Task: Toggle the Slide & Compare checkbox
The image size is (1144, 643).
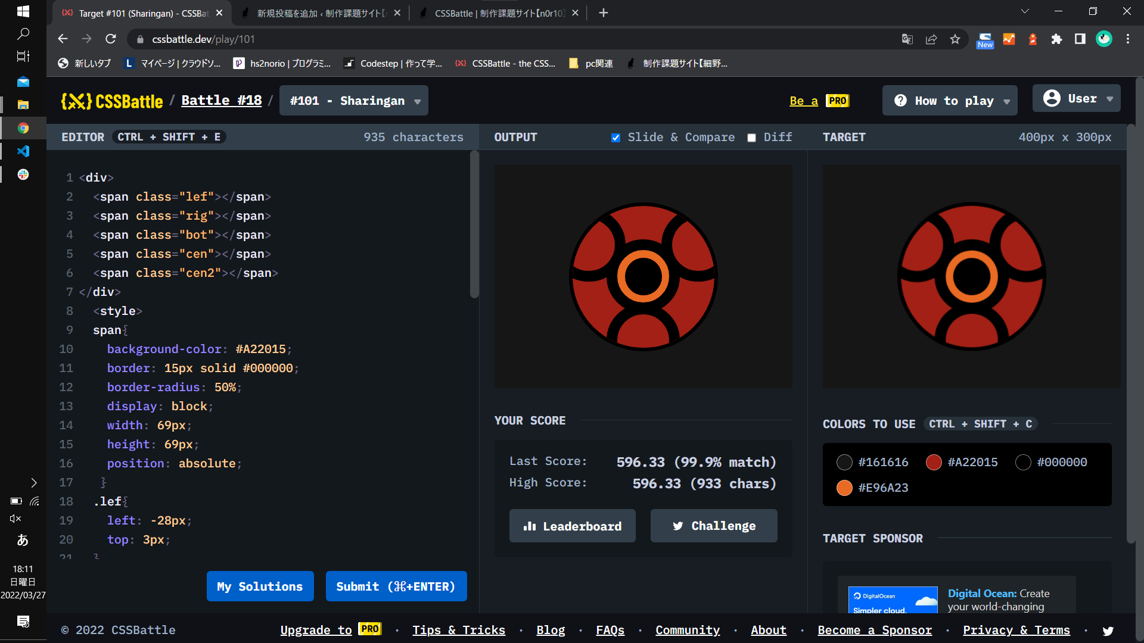Action: tap(615, 138)
